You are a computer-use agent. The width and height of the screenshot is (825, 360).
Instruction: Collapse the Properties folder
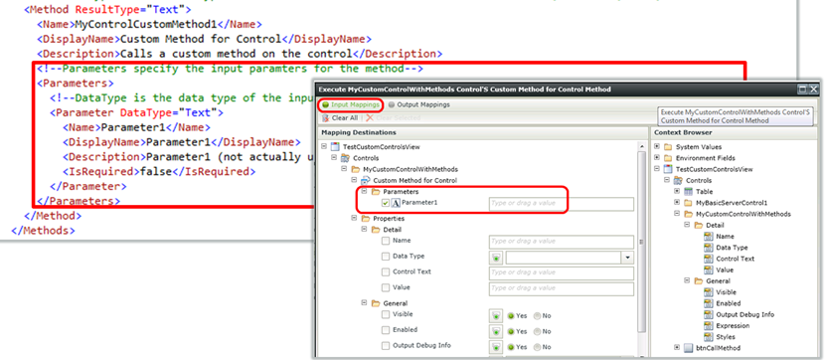(x=354, y=218)
